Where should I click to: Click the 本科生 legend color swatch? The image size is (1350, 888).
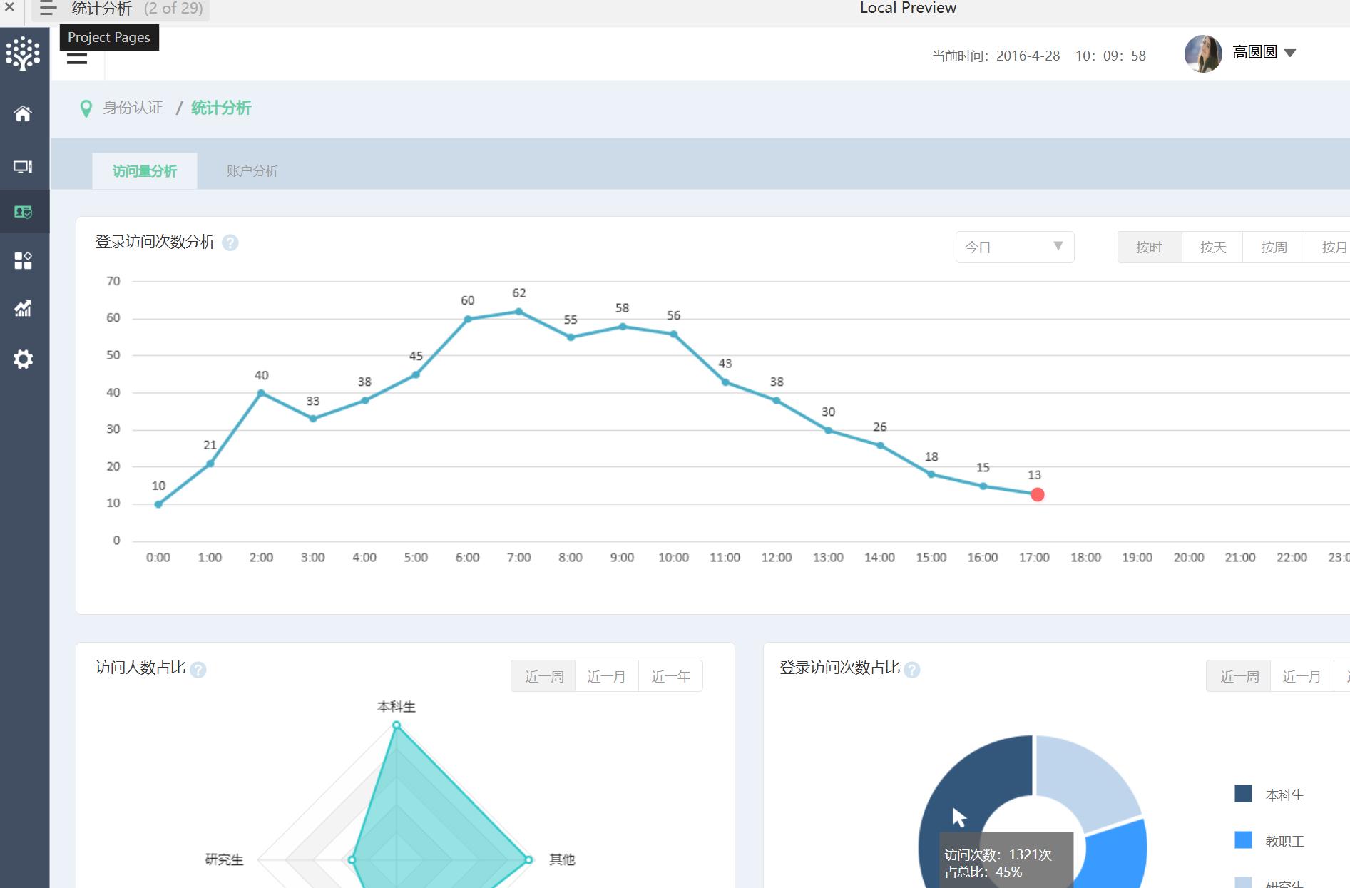click(x=1243, y=793)
